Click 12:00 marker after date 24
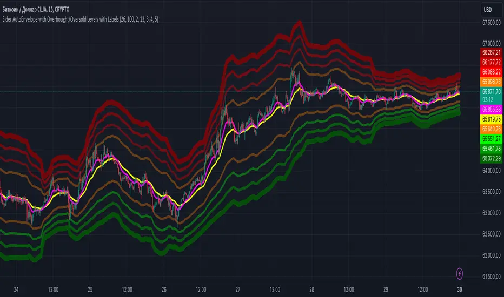This screenshot has width=504, height=297. pyautogui.click(x=53, y=289)
